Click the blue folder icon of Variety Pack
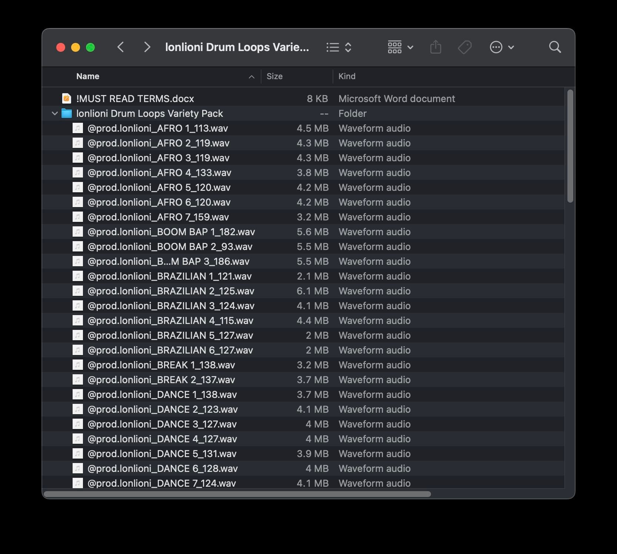Image resolution: width=617 pixels, height=554 pixels. click(67, 114)
